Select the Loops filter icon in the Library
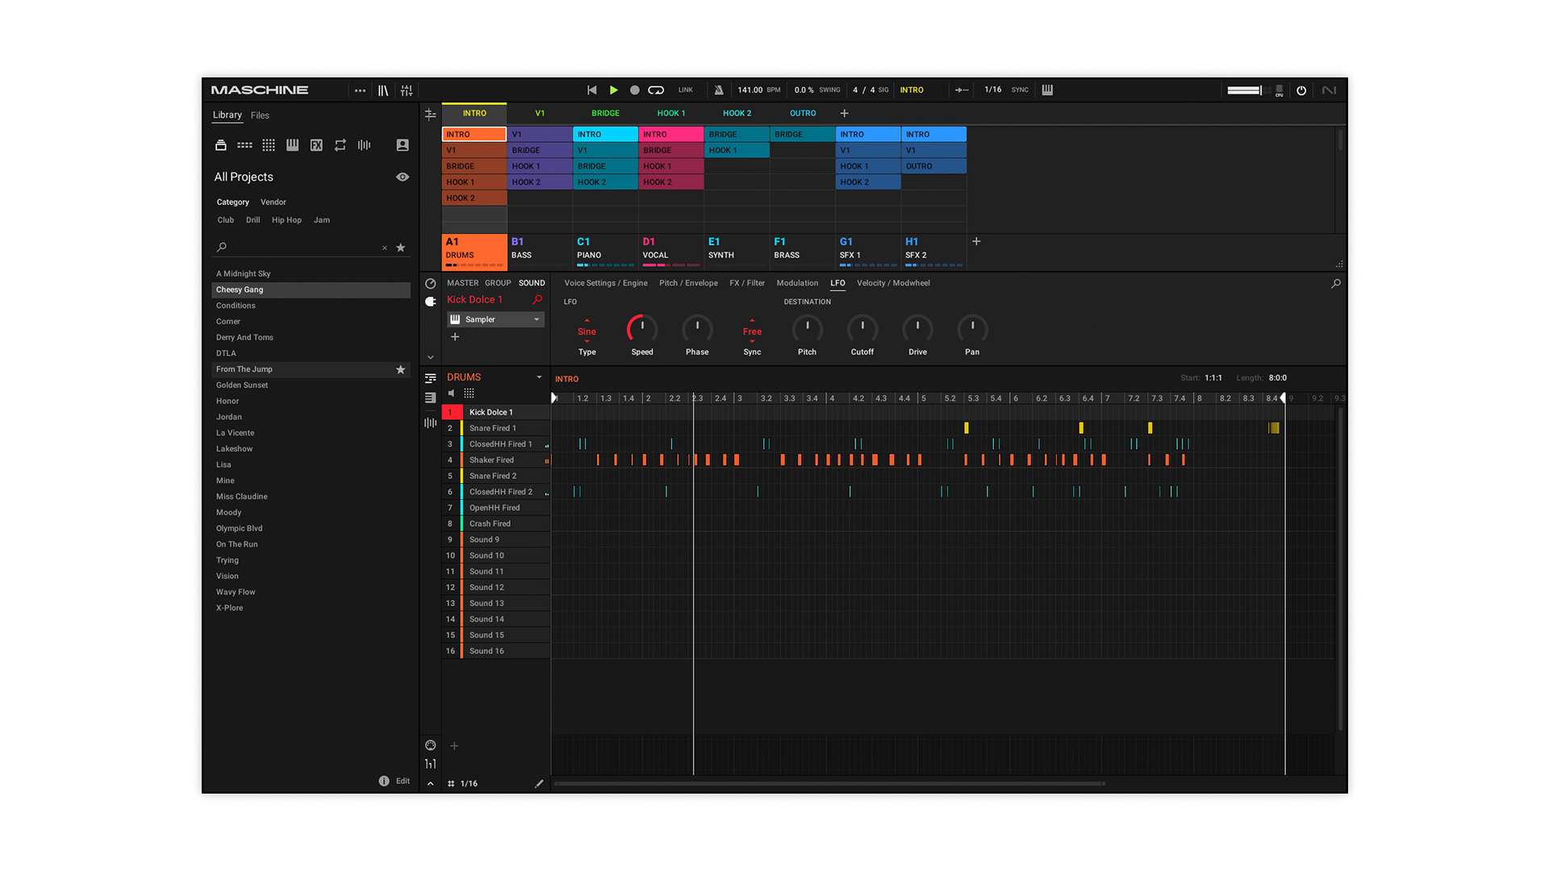1549x871 pixels. click(340, 145)
